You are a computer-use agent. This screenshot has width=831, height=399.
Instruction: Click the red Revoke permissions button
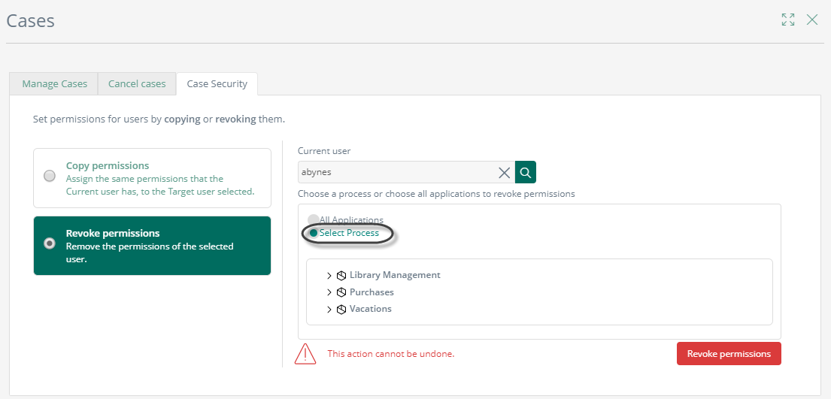tap(729, 353)
